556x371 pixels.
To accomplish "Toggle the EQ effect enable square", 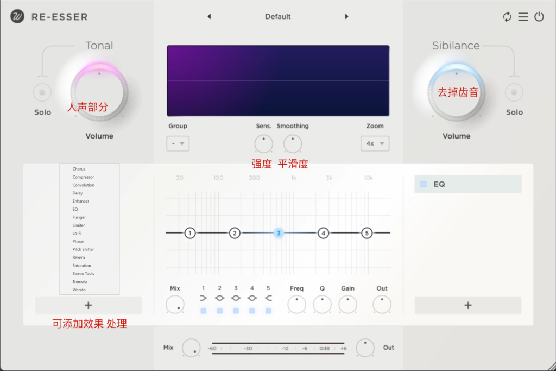I will 424,184.
